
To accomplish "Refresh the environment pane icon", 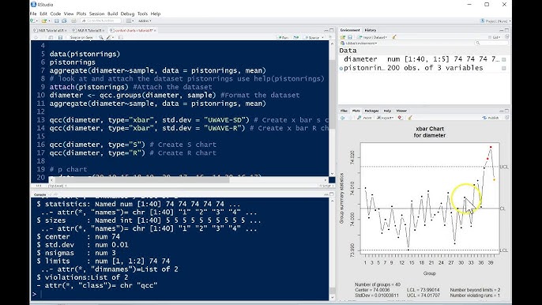I will 506,37.
